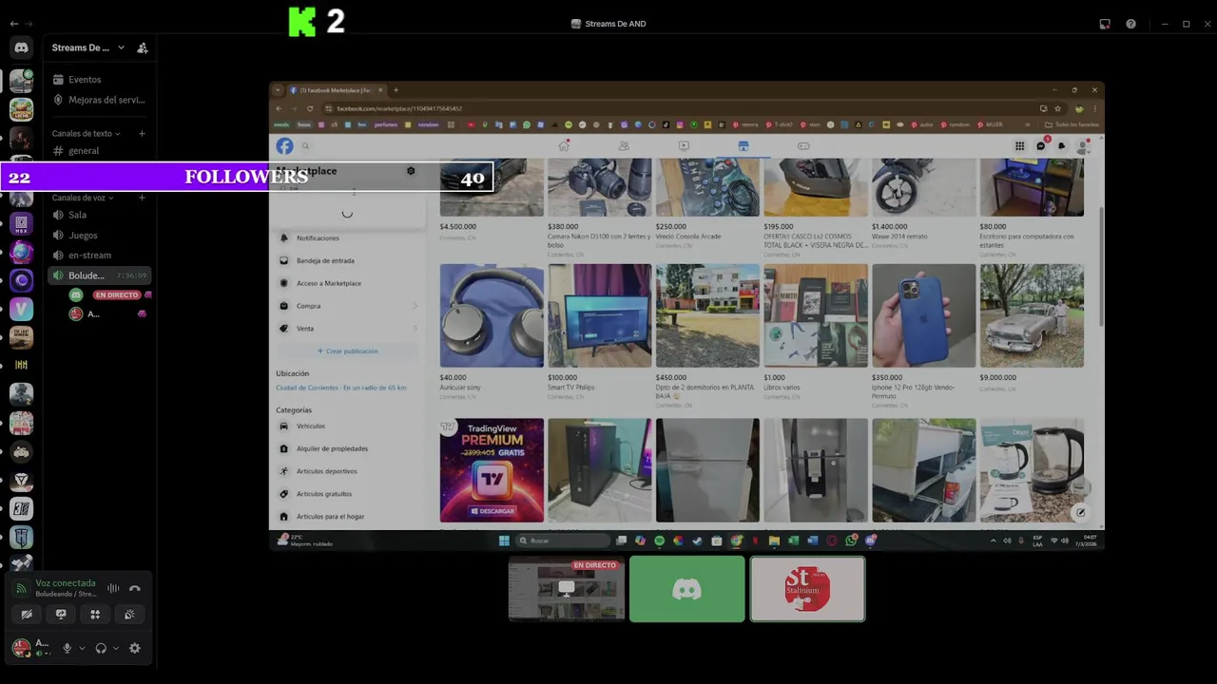
Task: In the stream, click Crear publicación button
Action: (347, 351)
